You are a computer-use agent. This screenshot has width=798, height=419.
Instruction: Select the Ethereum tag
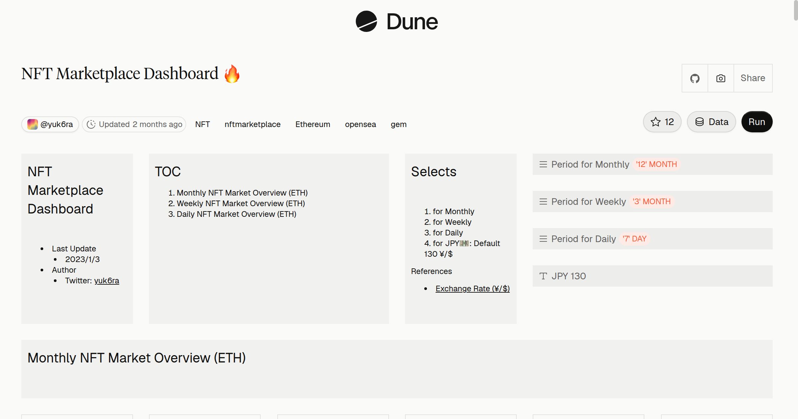tap(313, 124)
